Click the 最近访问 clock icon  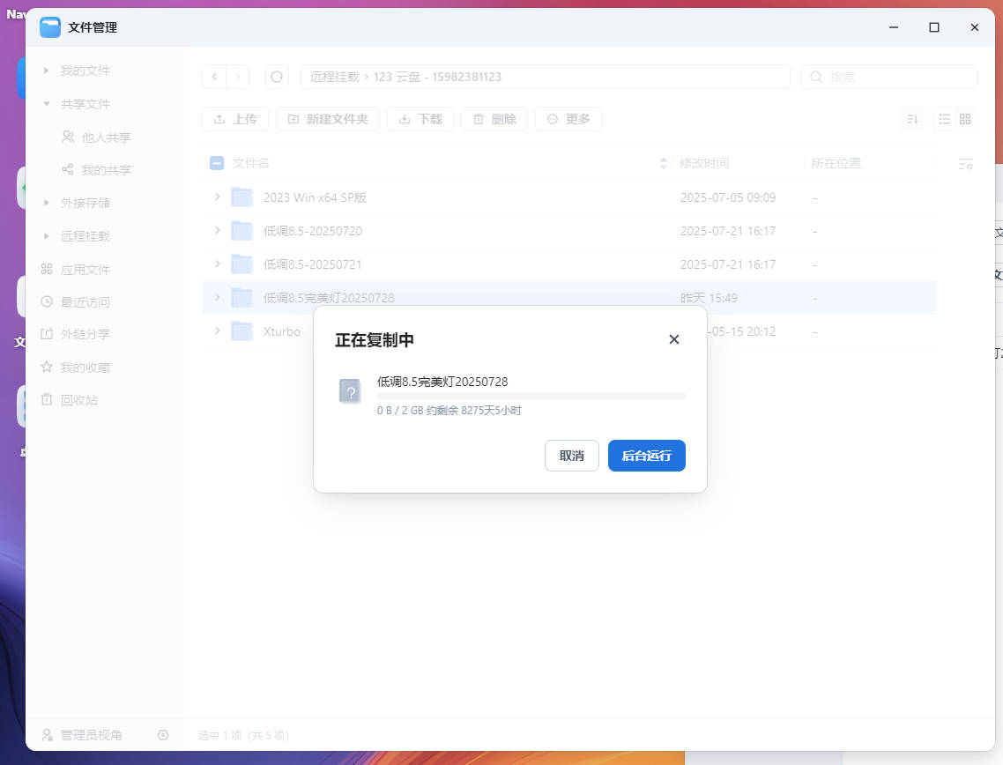point(47,301)
